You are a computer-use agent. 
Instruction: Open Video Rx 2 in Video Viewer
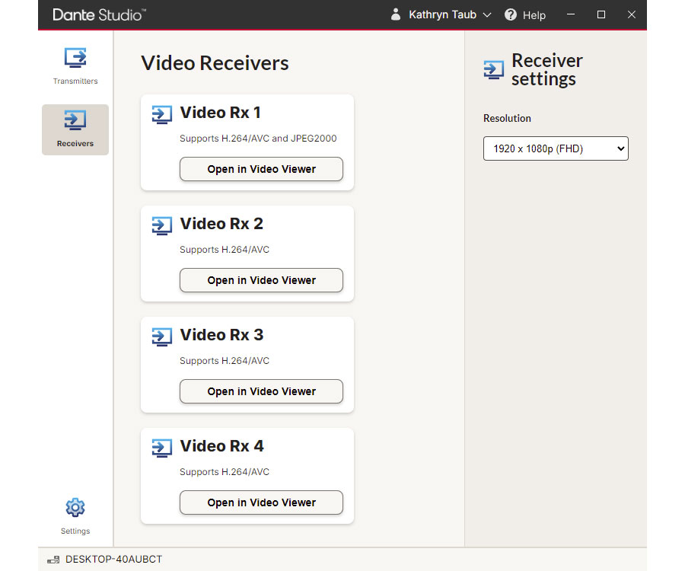pyautogui.click(x=261, y=280)
